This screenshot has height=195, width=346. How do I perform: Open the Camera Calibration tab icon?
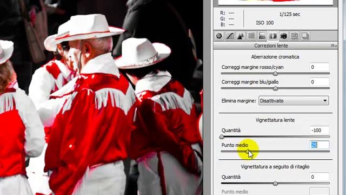click(x=284, y=36)
